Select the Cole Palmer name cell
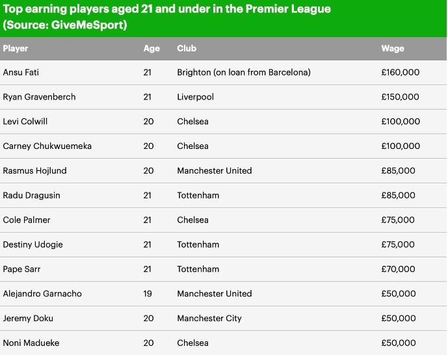 tap(27, 220)
